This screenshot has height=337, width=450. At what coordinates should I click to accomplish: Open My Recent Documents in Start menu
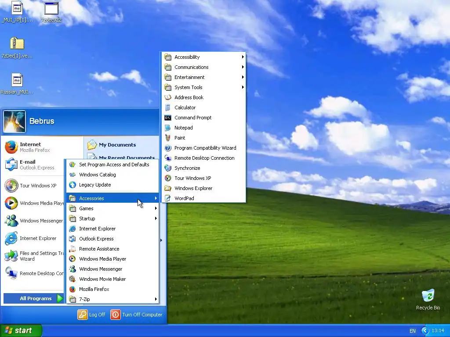click(122, 157)
